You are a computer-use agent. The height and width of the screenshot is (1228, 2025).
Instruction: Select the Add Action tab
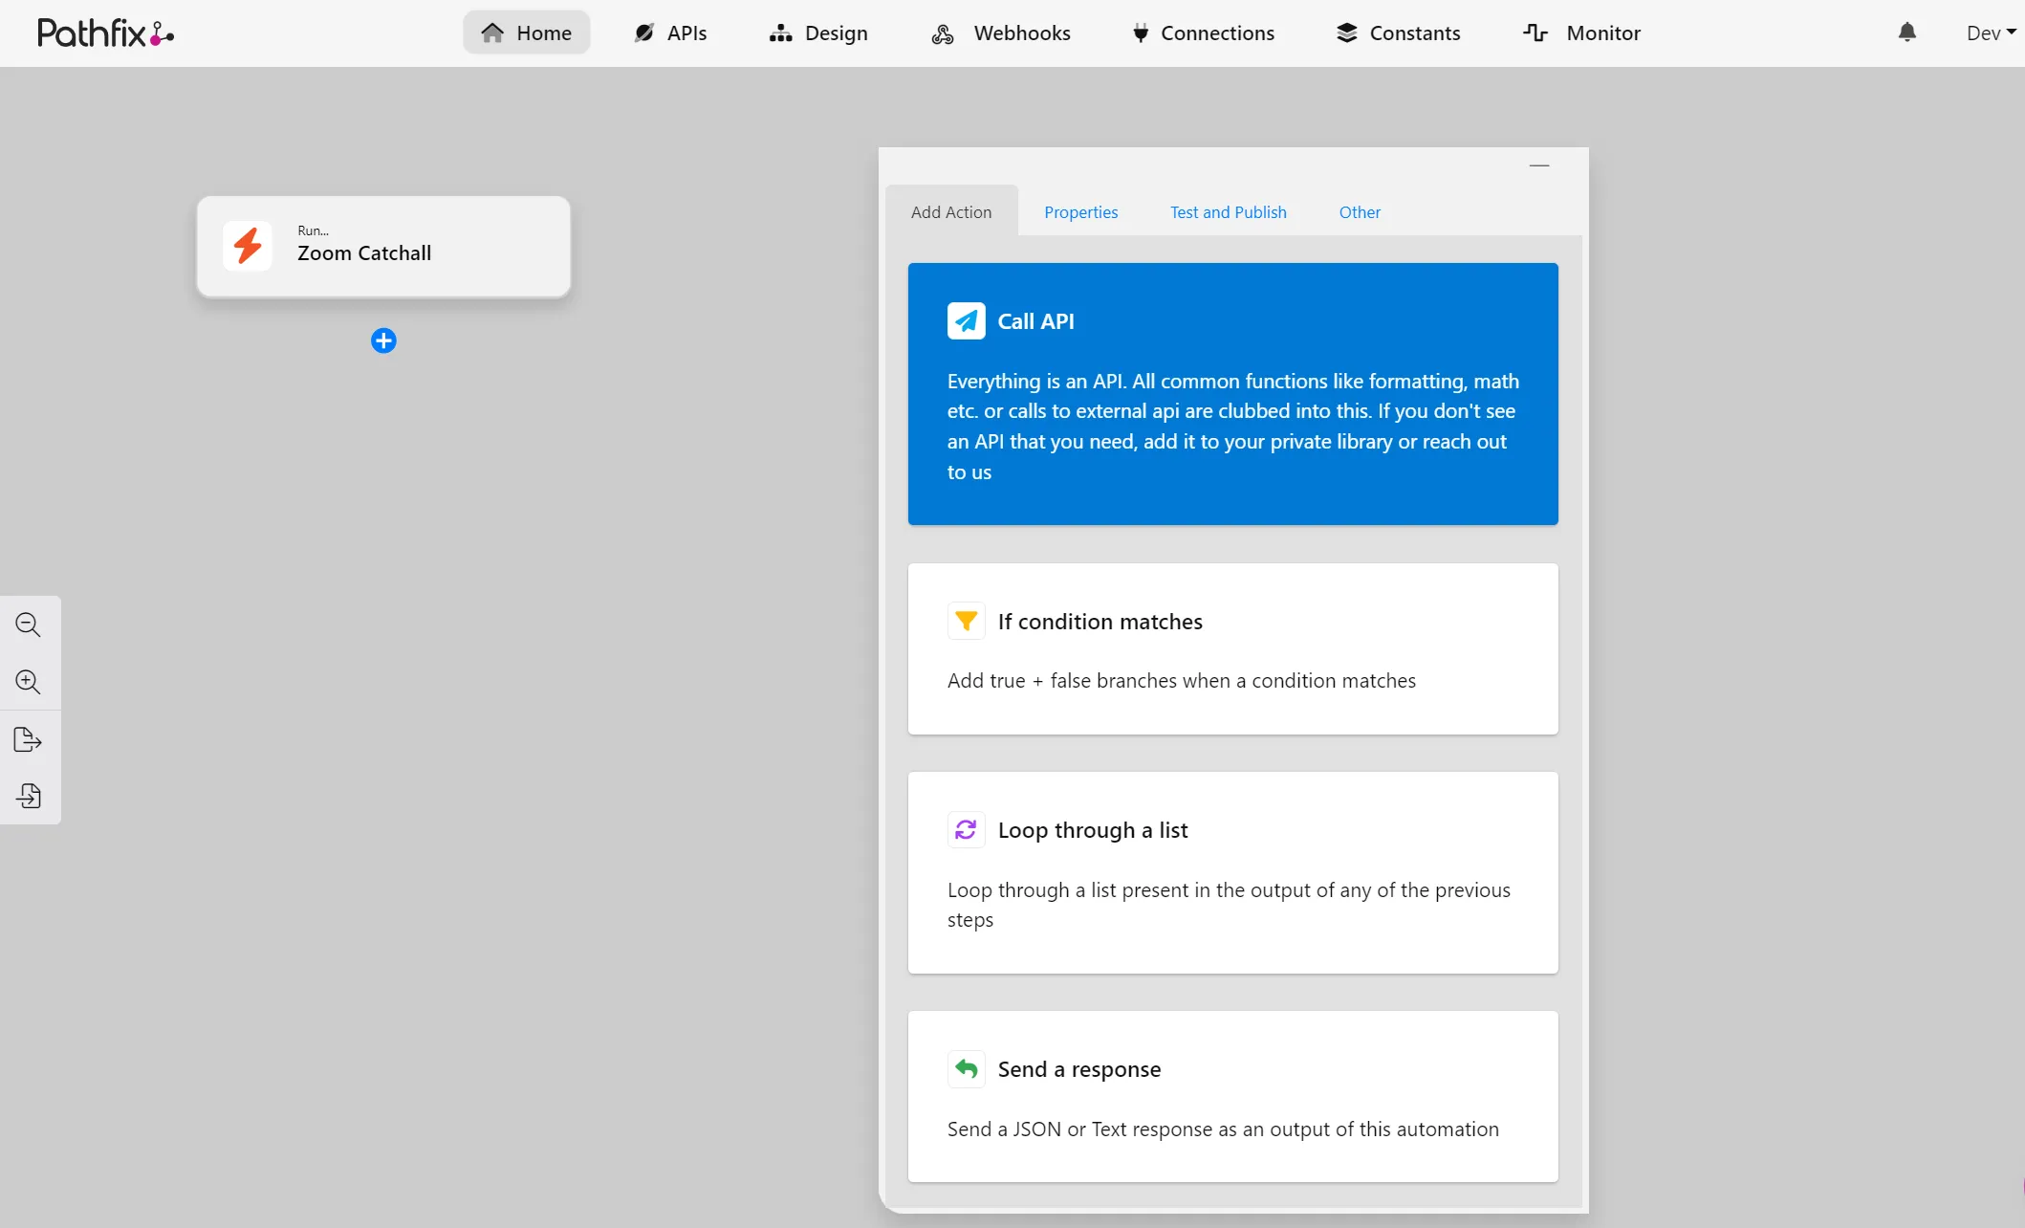951,211
